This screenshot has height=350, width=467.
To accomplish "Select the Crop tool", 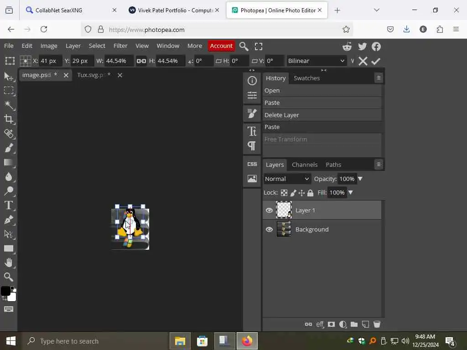I will 9,119.
